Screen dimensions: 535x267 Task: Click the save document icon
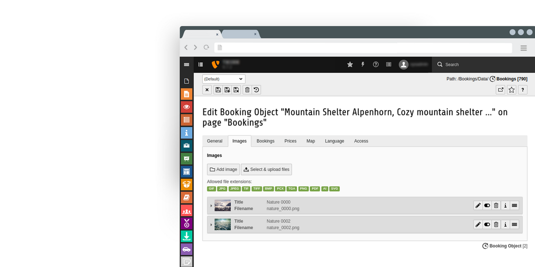(218, 90)
